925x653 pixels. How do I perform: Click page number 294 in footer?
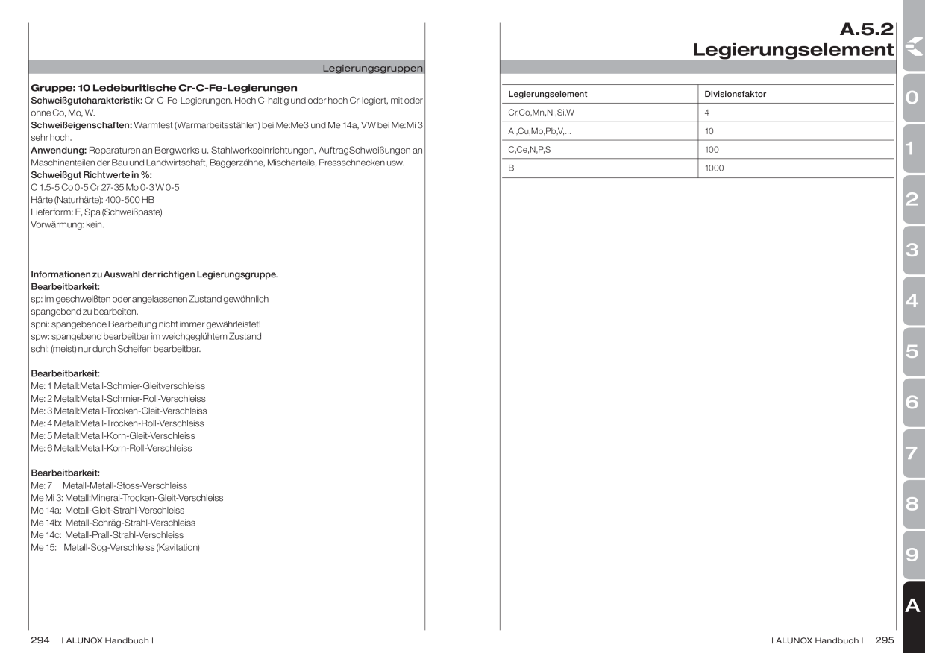tap(40, 640)
